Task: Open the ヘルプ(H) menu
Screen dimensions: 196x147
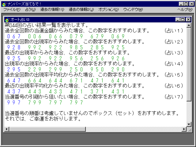Action: 185,9
